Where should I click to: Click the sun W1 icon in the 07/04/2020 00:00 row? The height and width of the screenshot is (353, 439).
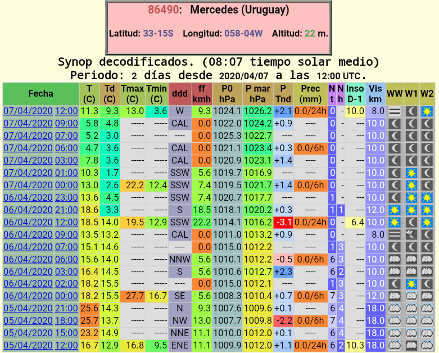click(411, 185)
